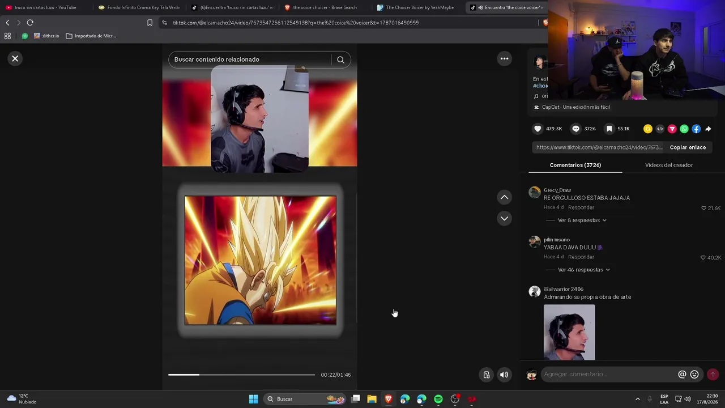
Task: Switch to '(6)Encuentra truco sin cartas luzu' tab
Action: (232, 7)
